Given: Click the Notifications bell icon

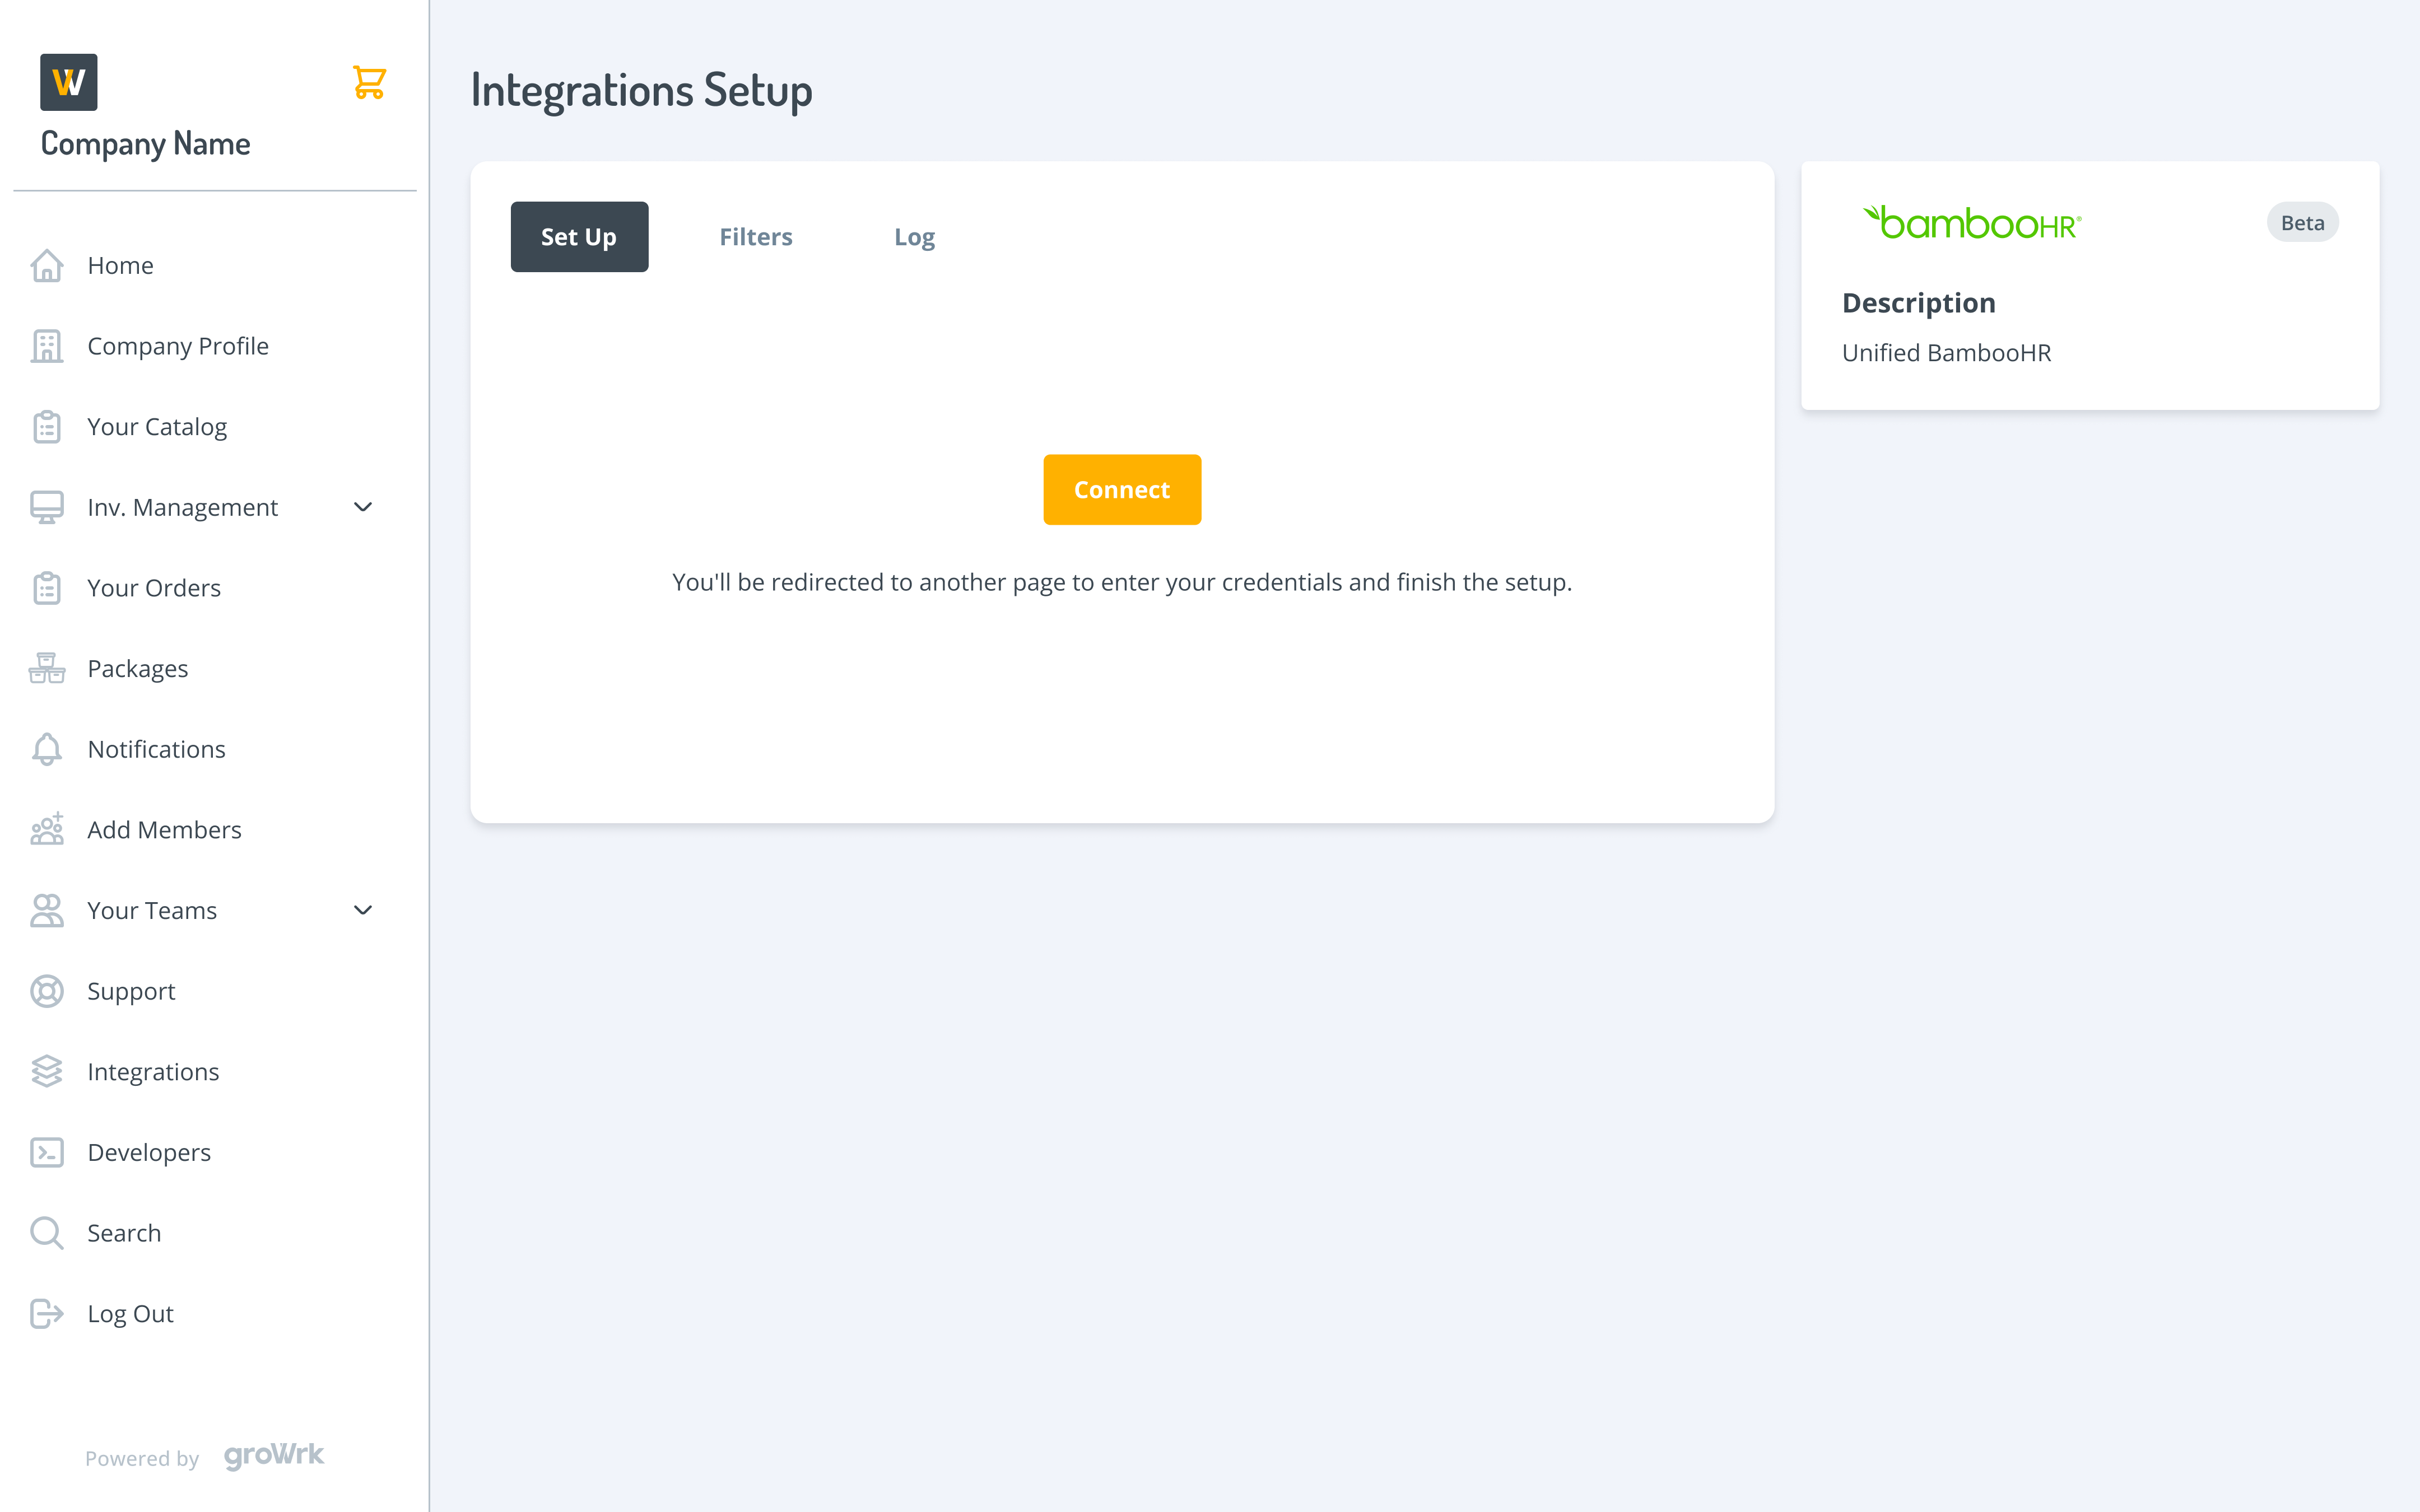Looking at the screenshot, I should coord(47,749).
